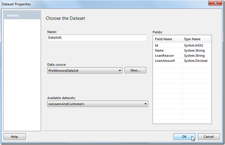Click the OK button
Image resolution: width=225 pixels, height=145 pixels.
[x=184, y=137]
